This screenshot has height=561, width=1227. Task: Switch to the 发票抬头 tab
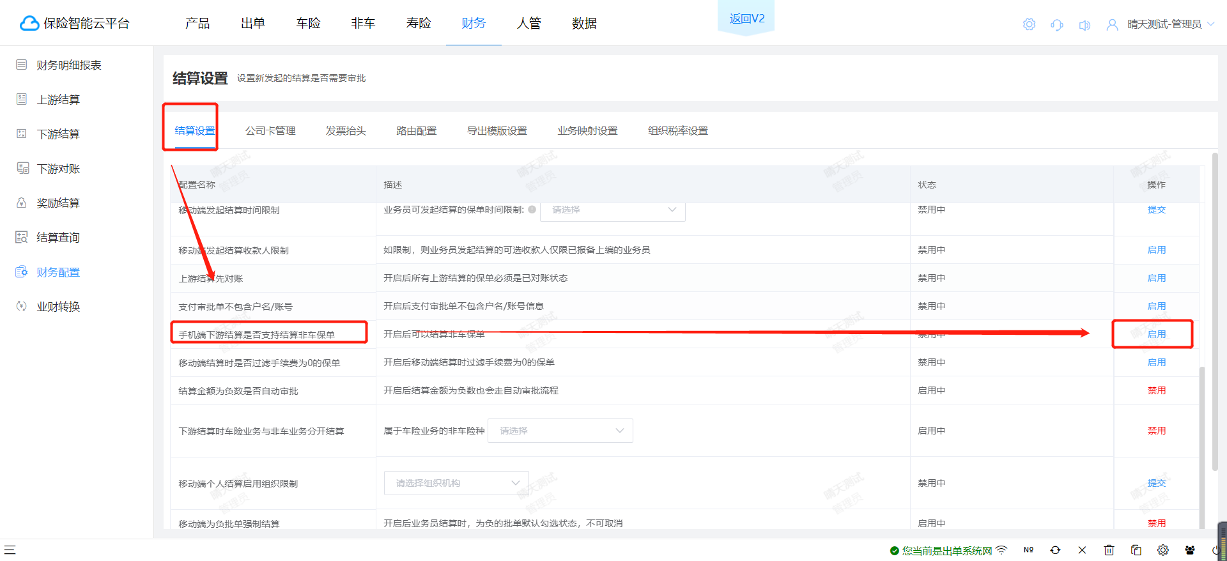click(x=346, y=130)
